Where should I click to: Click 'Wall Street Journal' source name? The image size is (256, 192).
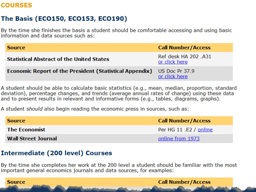click(32, 138)
